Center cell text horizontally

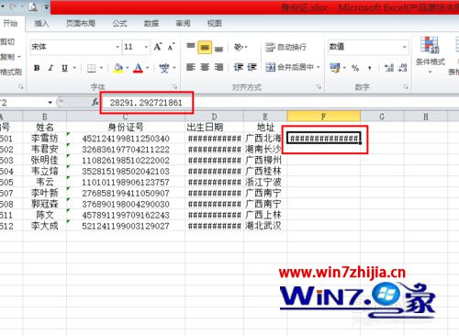click(x=205, y=67)
